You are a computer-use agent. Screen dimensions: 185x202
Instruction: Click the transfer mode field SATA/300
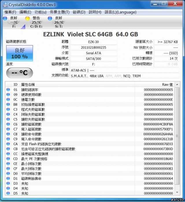[x=93, y=59]
